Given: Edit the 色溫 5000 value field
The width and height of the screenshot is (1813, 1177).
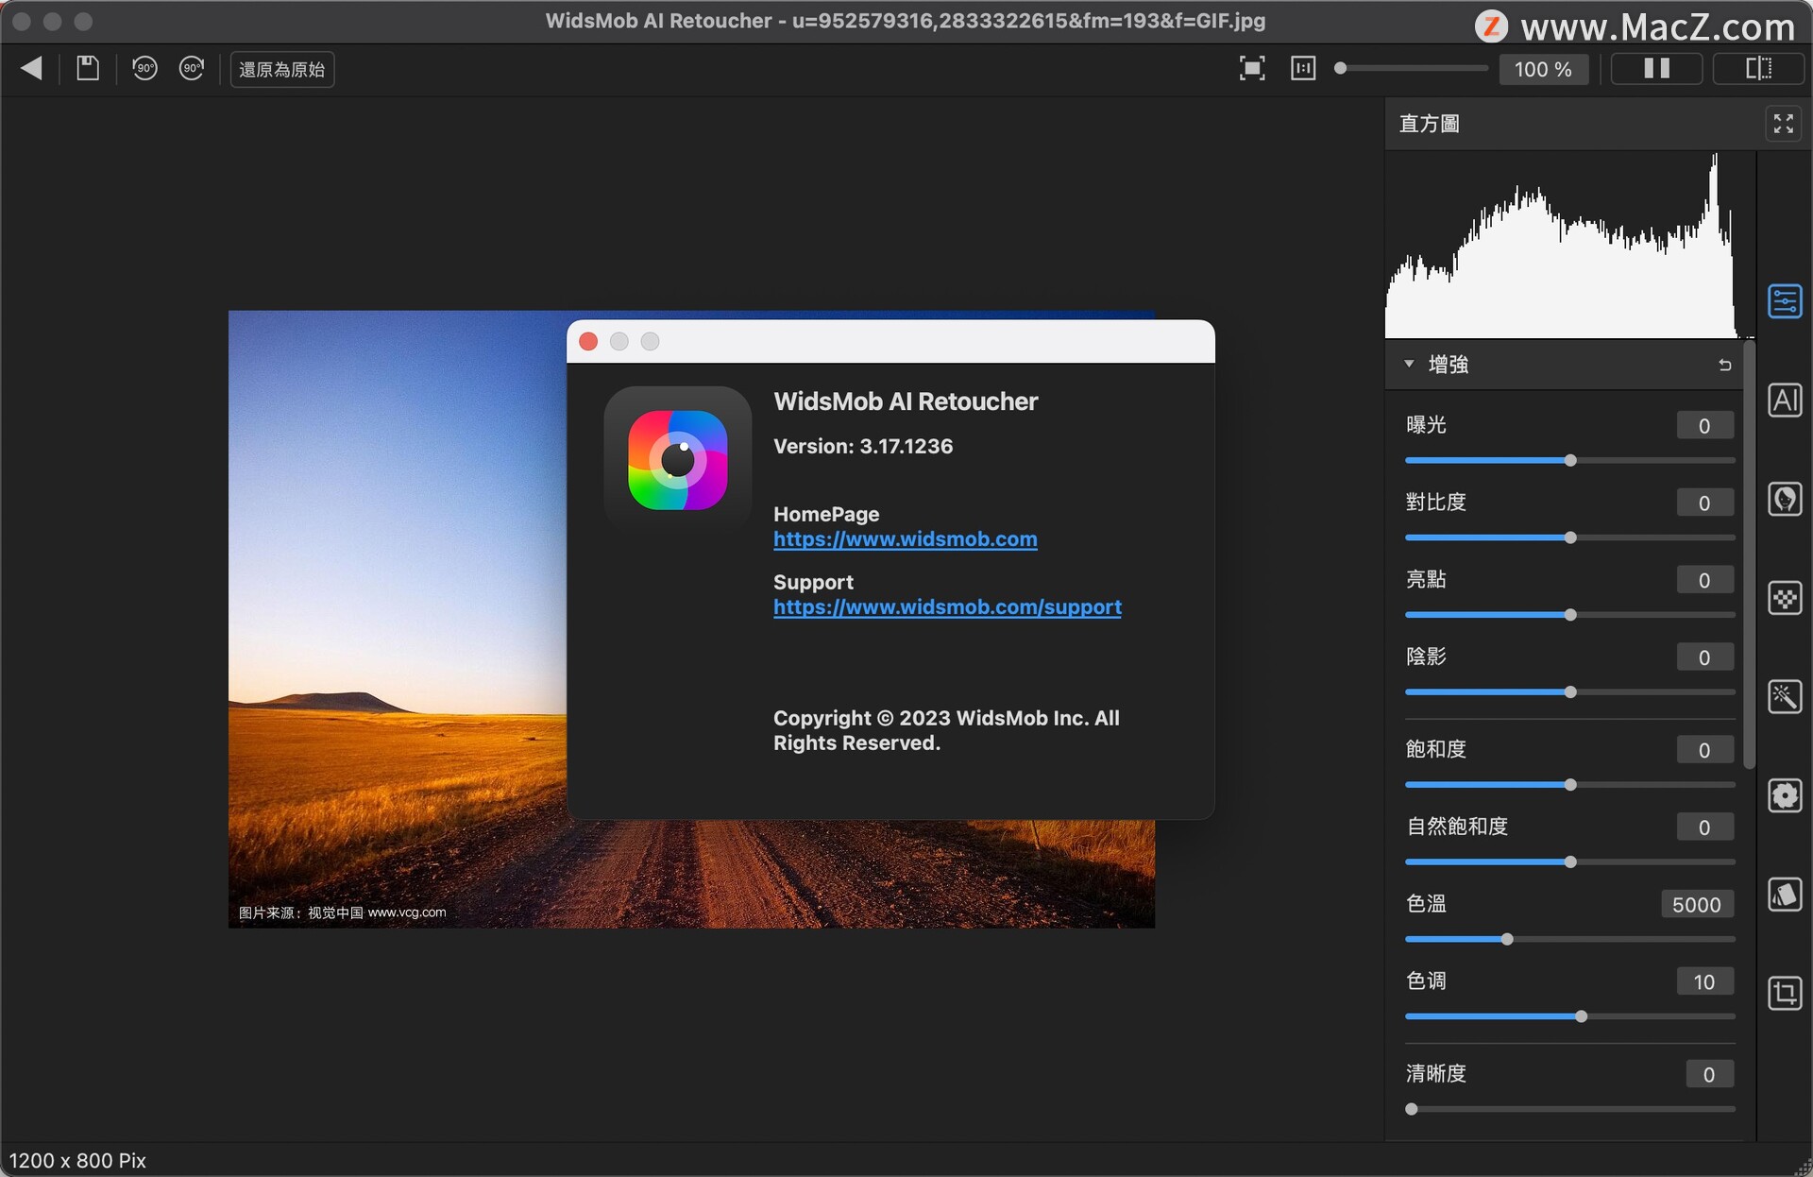Looking at the screenshot, I should (1697, 904).
